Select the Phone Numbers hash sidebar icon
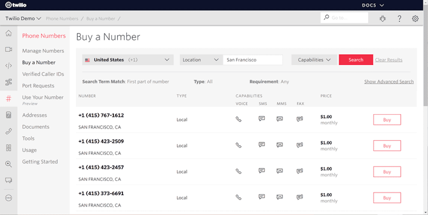 (x=9, y=99)
